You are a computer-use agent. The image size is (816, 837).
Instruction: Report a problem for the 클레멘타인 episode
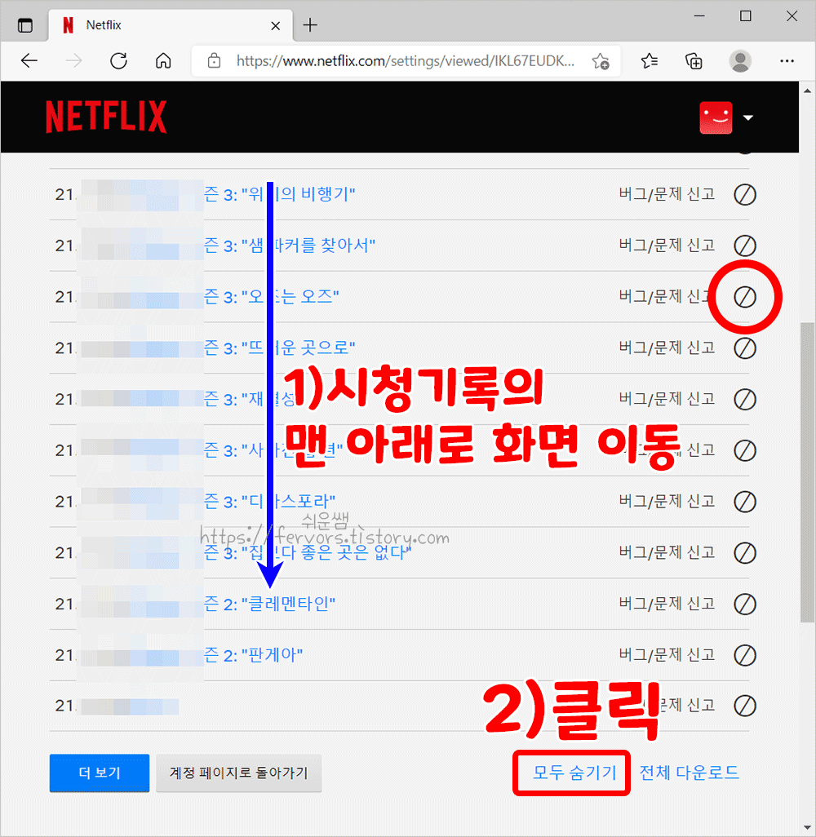point(667,604)
